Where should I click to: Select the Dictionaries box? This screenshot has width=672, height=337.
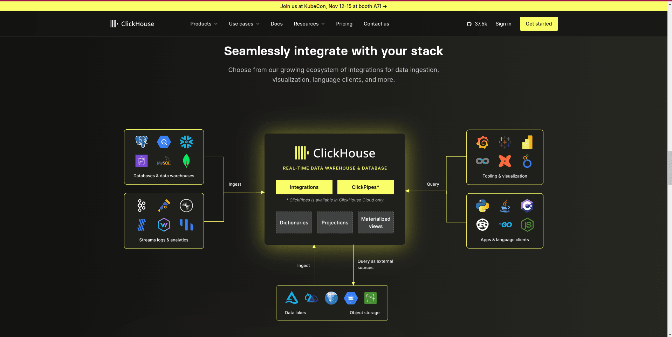294,222
